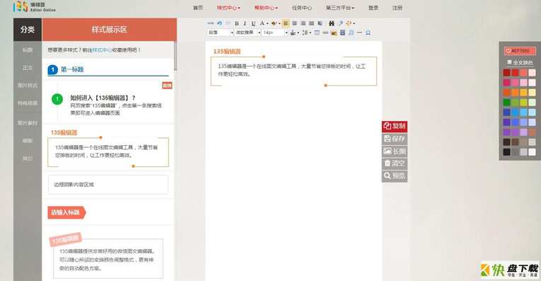The image size is (541, 281).
Task: Click the center alignment icon
Action: (x=294, y=23)
